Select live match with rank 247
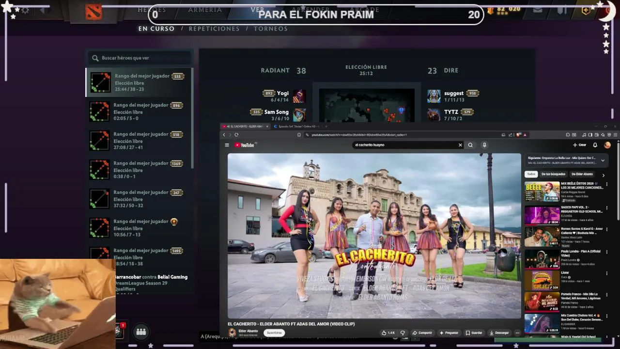The width and height of the screenshot is (620, 349). click(x=139, y=199)
